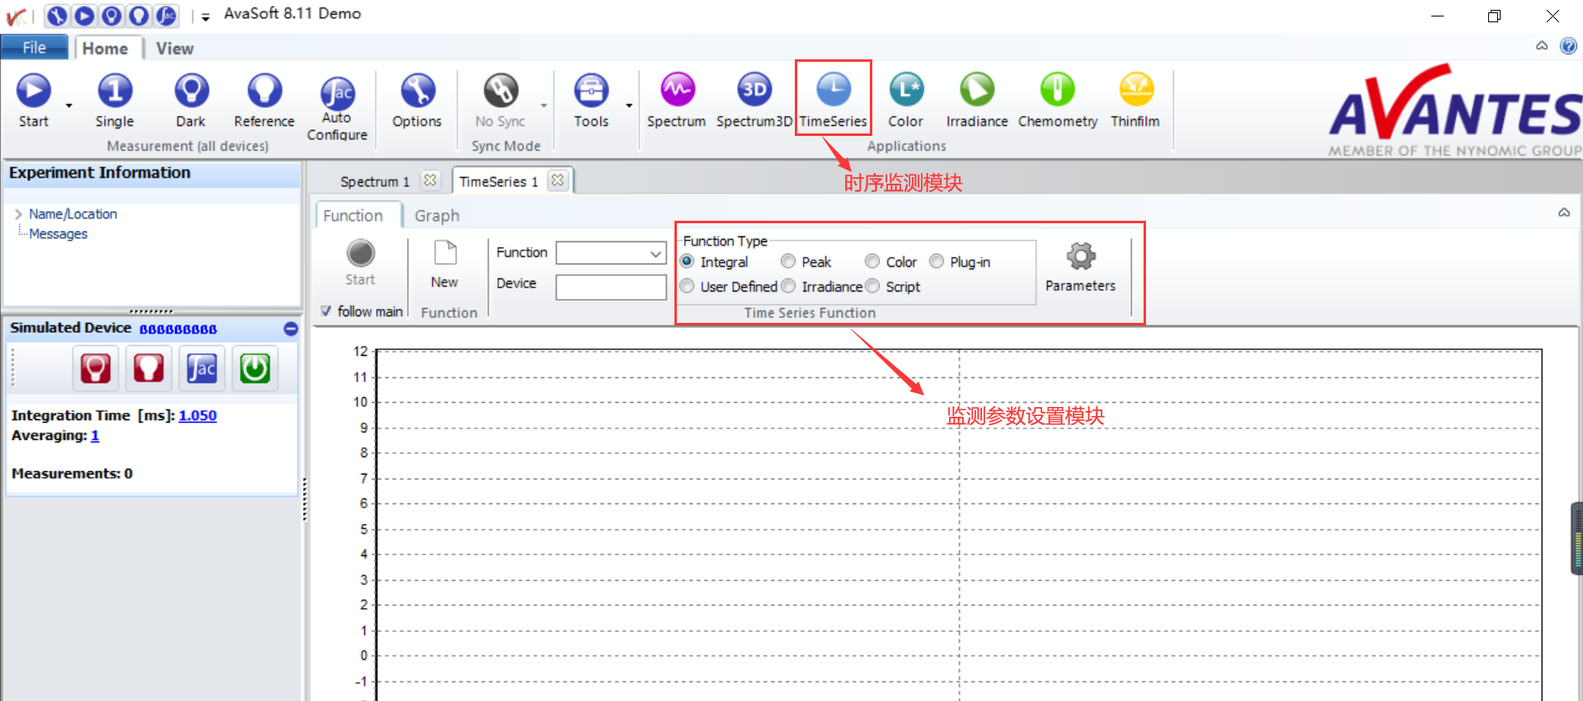Click the Integration Time value 1.050
This screenshot has width=1583, height=701.
pos(198,416)
